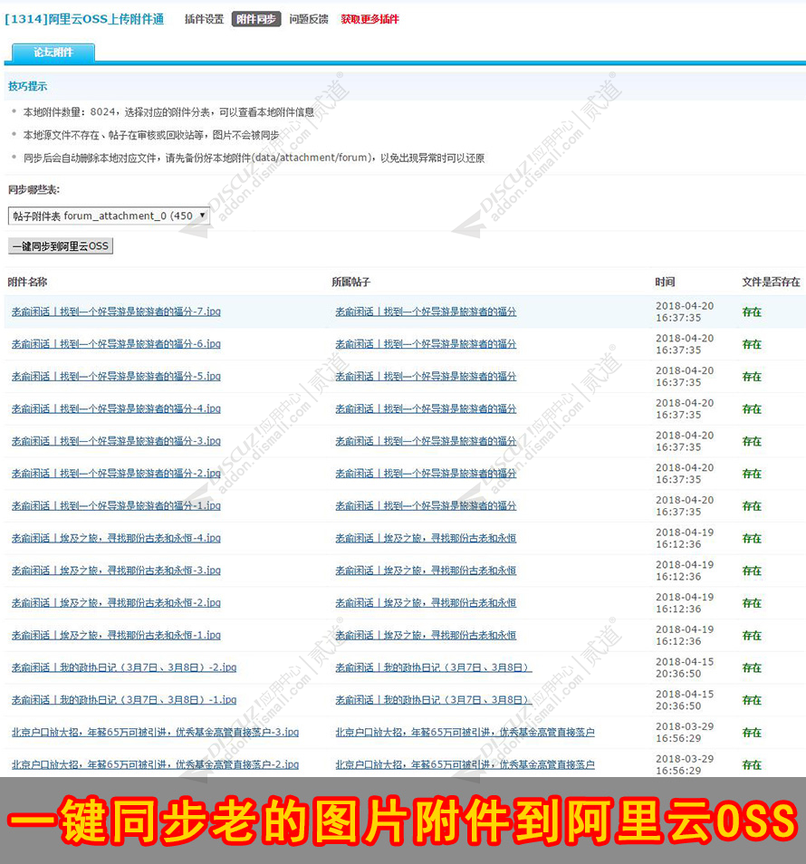Open attachment 老俞闲话｜埃及之旅，寻找那份古老和永恒-4.jpg
806x864 pixels.
pos(112,538)
